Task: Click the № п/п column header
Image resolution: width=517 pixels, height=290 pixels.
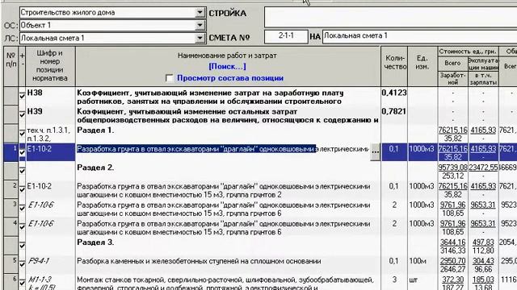Action: pos(11,66)
